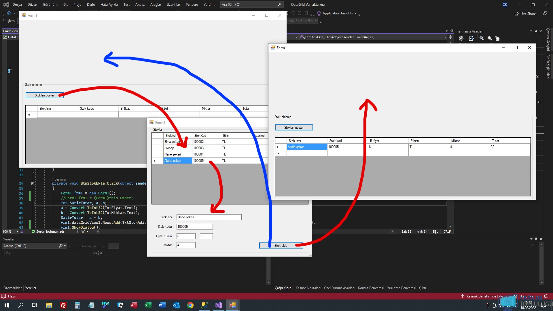Click Akide şekeri cell in right Form1 grid
Image resolution: width=553 pixels, height=311 pixels.
307,147
